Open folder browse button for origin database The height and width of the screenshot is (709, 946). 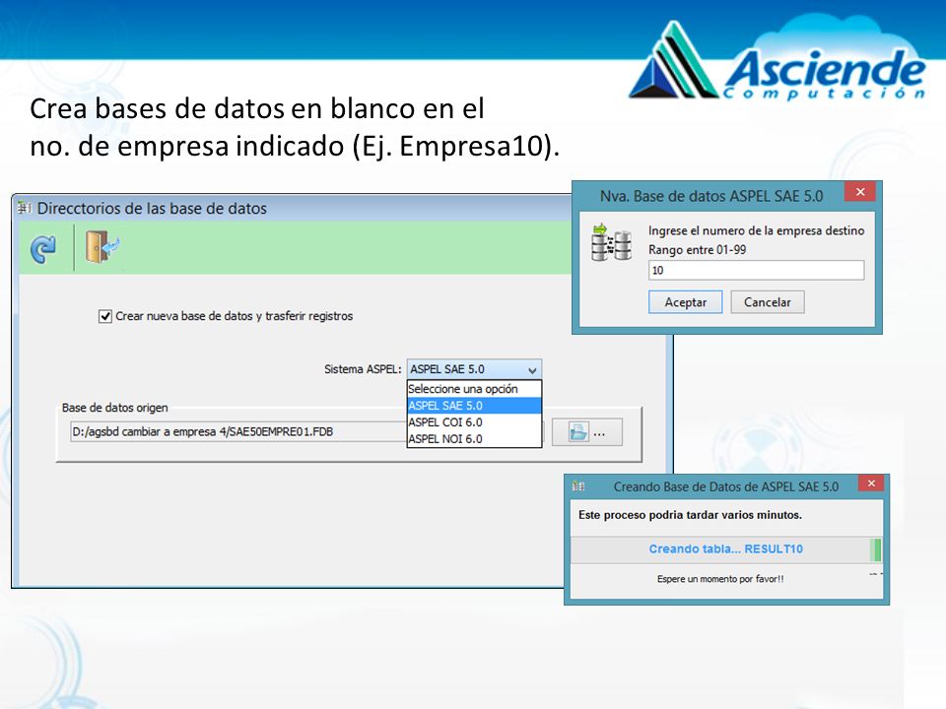tap(586, 432)
